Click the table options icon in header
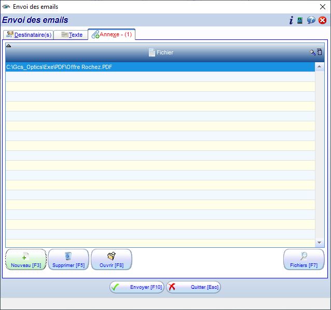This screenshot has height=310, width=331. (320, 52)
